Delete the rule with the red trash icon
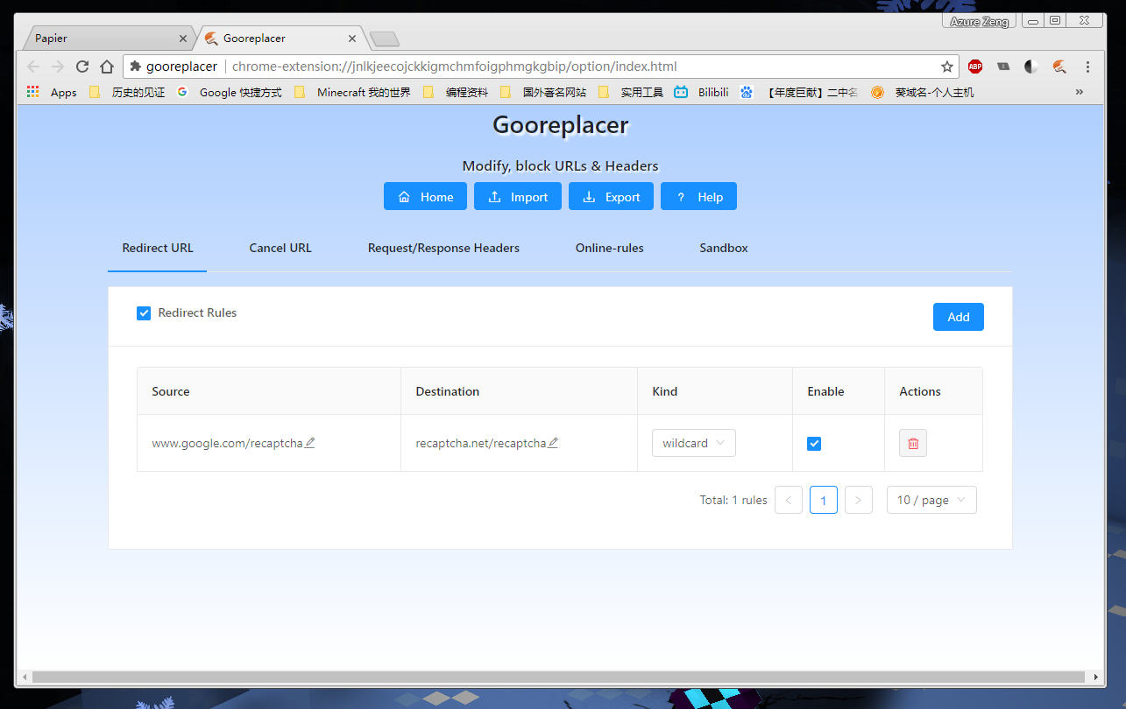Image resolution: width=1126 pixels, height=709 pixels. pos(913,443)
